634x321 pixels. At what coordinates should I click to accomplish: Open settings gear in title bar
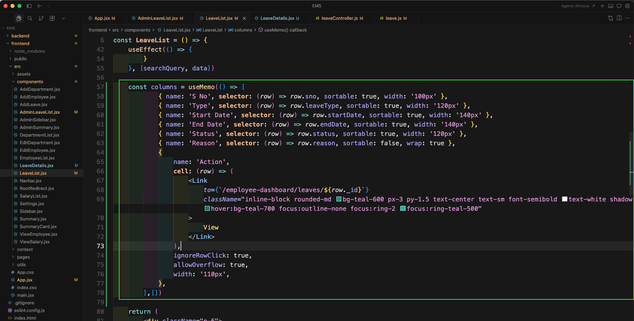(627, 6)
